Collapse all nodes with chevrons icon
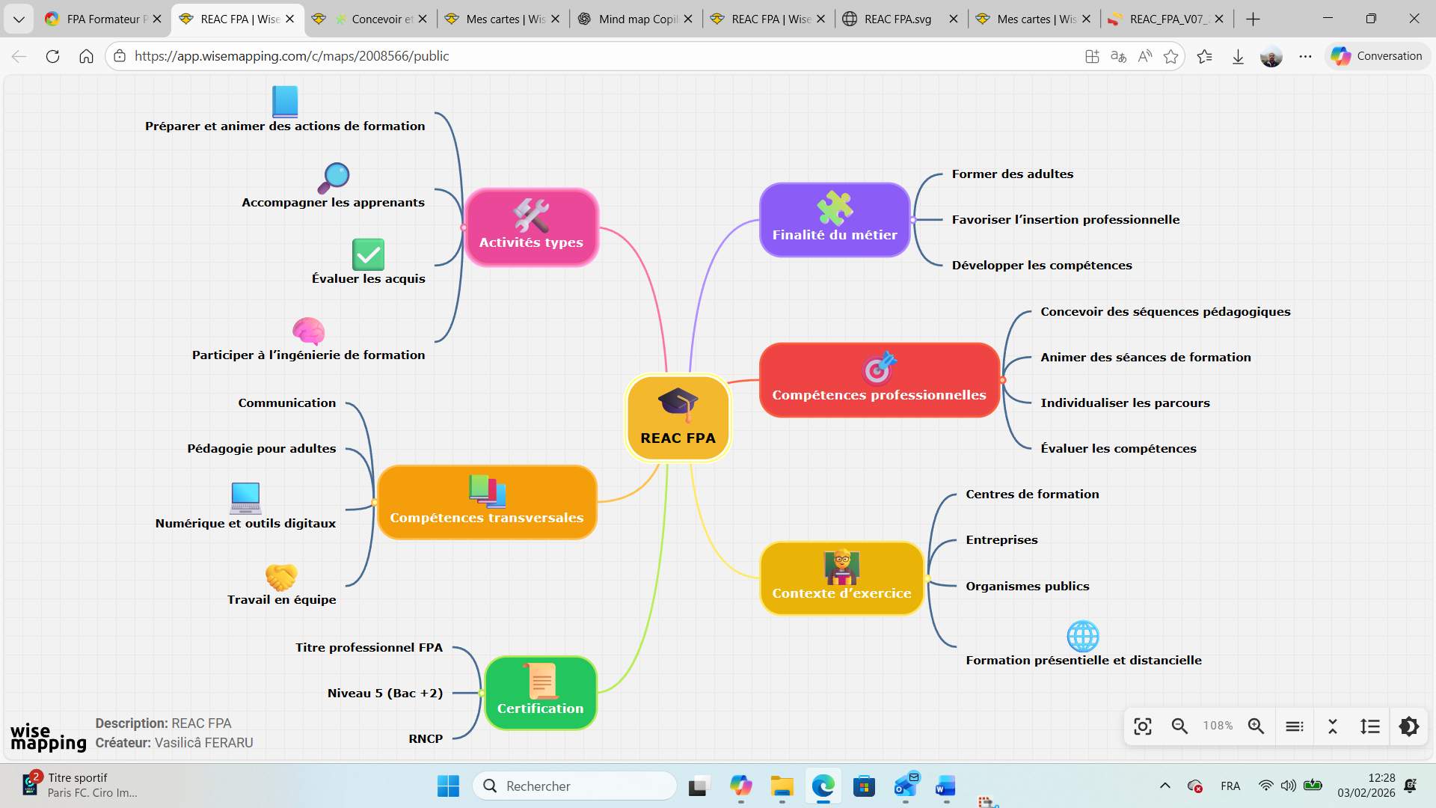This screenshot has width=1436, height=808. [x=1333, y=726]
